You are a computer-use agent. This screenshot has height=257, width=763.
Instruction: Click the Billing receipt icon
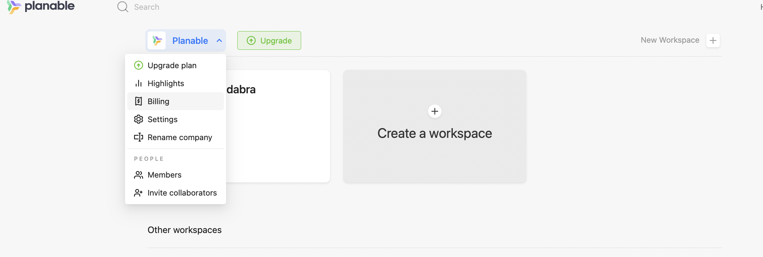click(x=139, y=102)
